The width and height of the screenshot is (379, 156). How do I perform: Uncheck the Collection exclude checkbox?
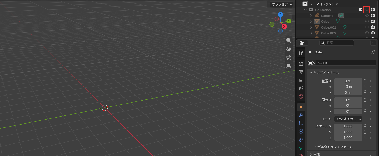point(361,10)
